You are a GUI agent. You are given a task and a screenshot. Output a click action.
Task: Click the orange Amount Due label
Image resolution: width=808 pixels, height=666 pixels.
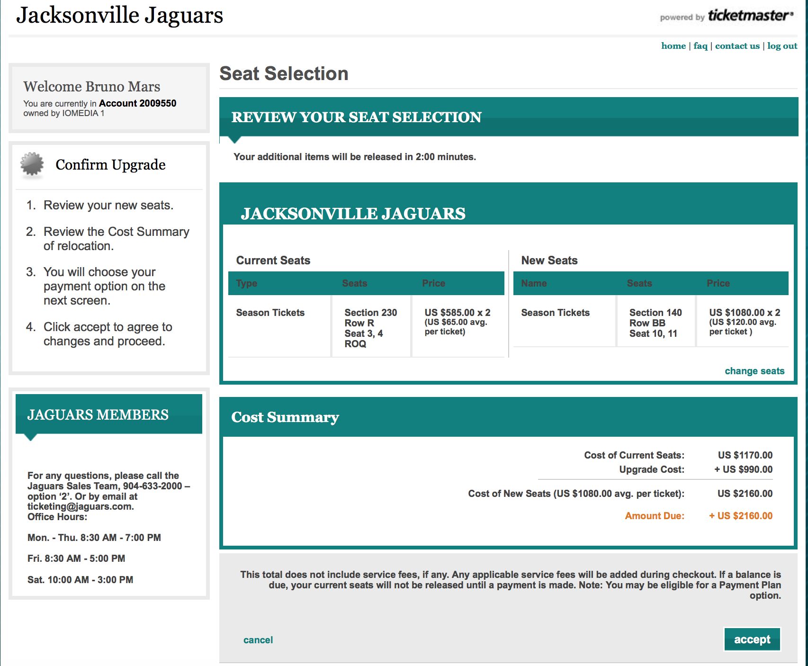click(x=655, y=516)
